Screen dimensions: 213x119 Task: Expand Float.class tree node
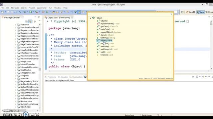tap(16, 24)
